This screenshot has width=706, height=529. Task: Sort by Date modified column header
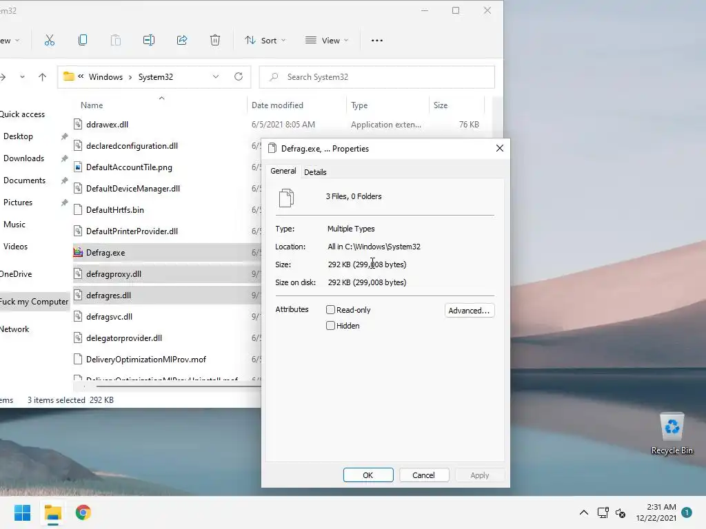pos(277,105)
